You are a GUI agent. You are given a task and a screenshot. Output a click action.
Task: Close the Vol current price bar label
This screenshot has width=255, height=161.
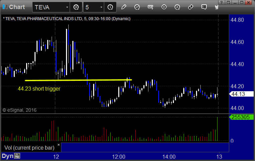coord(58,145)
